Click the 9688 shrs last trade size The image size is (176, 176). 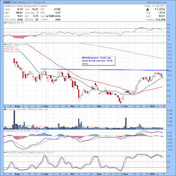point(54,16)
